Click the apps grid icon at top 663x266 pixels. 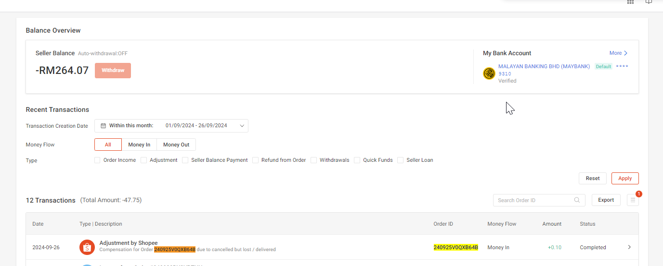click(x=630, y=2)
